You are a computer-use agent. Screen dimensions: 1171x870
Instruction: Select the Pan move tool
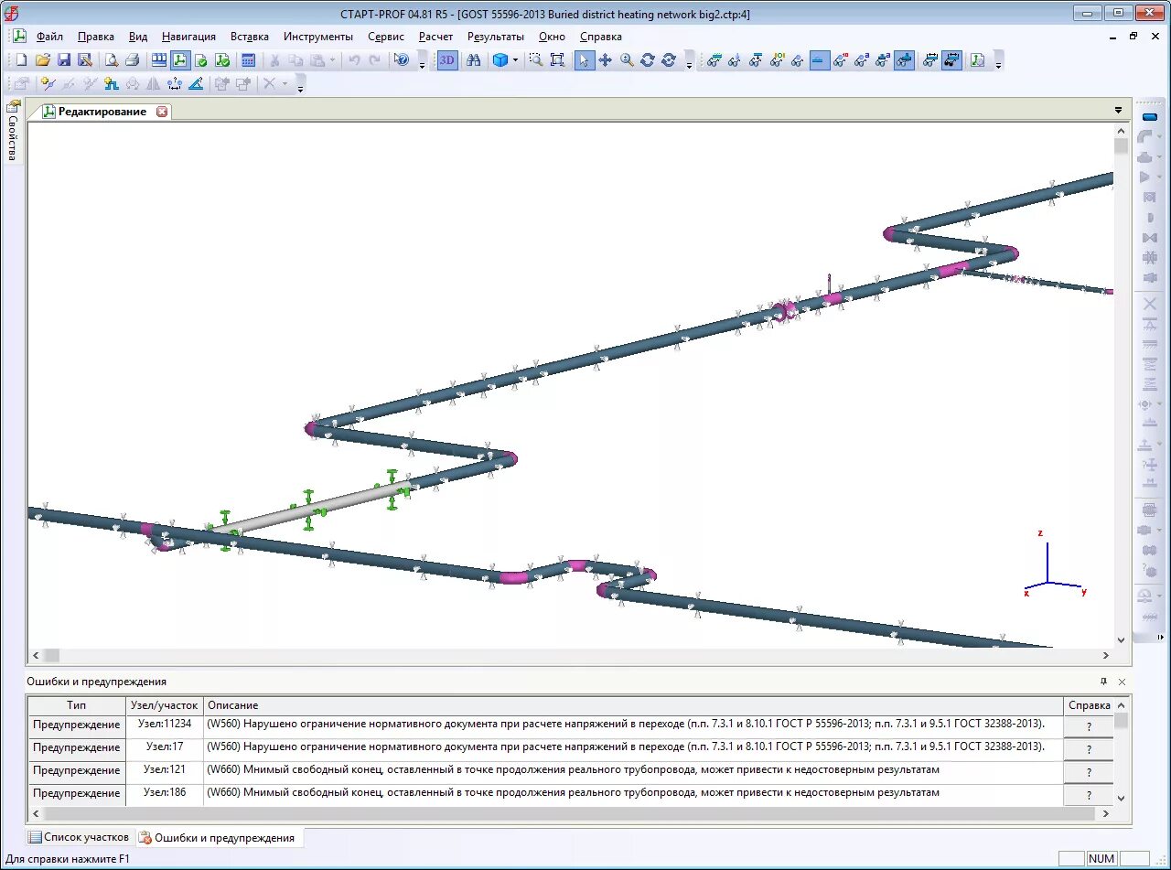point(606,60)
